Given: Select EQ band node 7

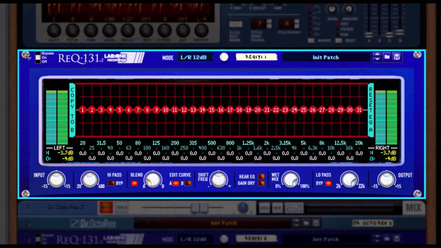Looking at the screenshot, I should [x=138, y=110].
